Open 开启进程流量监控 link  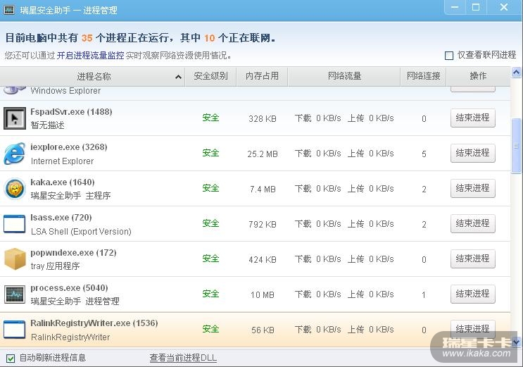tap(90, 56)
